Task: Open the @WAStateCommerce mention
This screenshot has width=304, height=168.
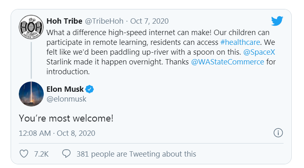Action: pos(228,62)
